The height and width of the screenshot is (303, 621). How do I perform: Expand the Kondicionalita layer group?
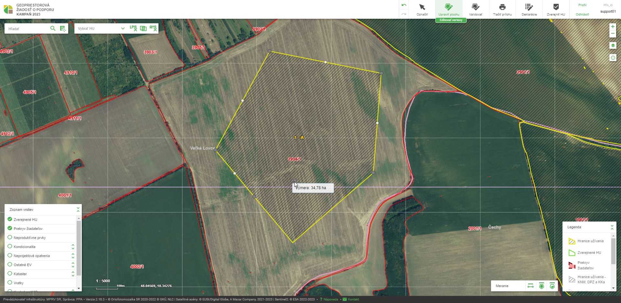coord(73,247)
